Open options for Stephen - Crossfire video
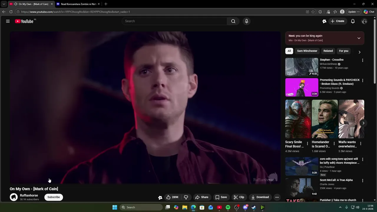The height and width of the screenshot is (212, 377). (x=363, y=60)
